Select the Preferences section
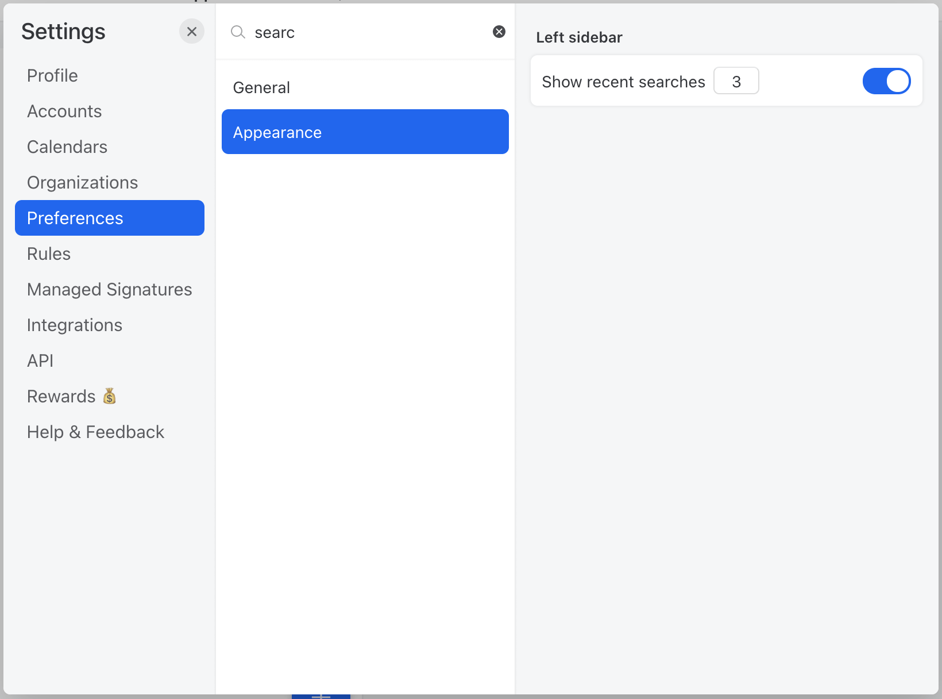The image size is (942, 699). (x=75, y=218)
